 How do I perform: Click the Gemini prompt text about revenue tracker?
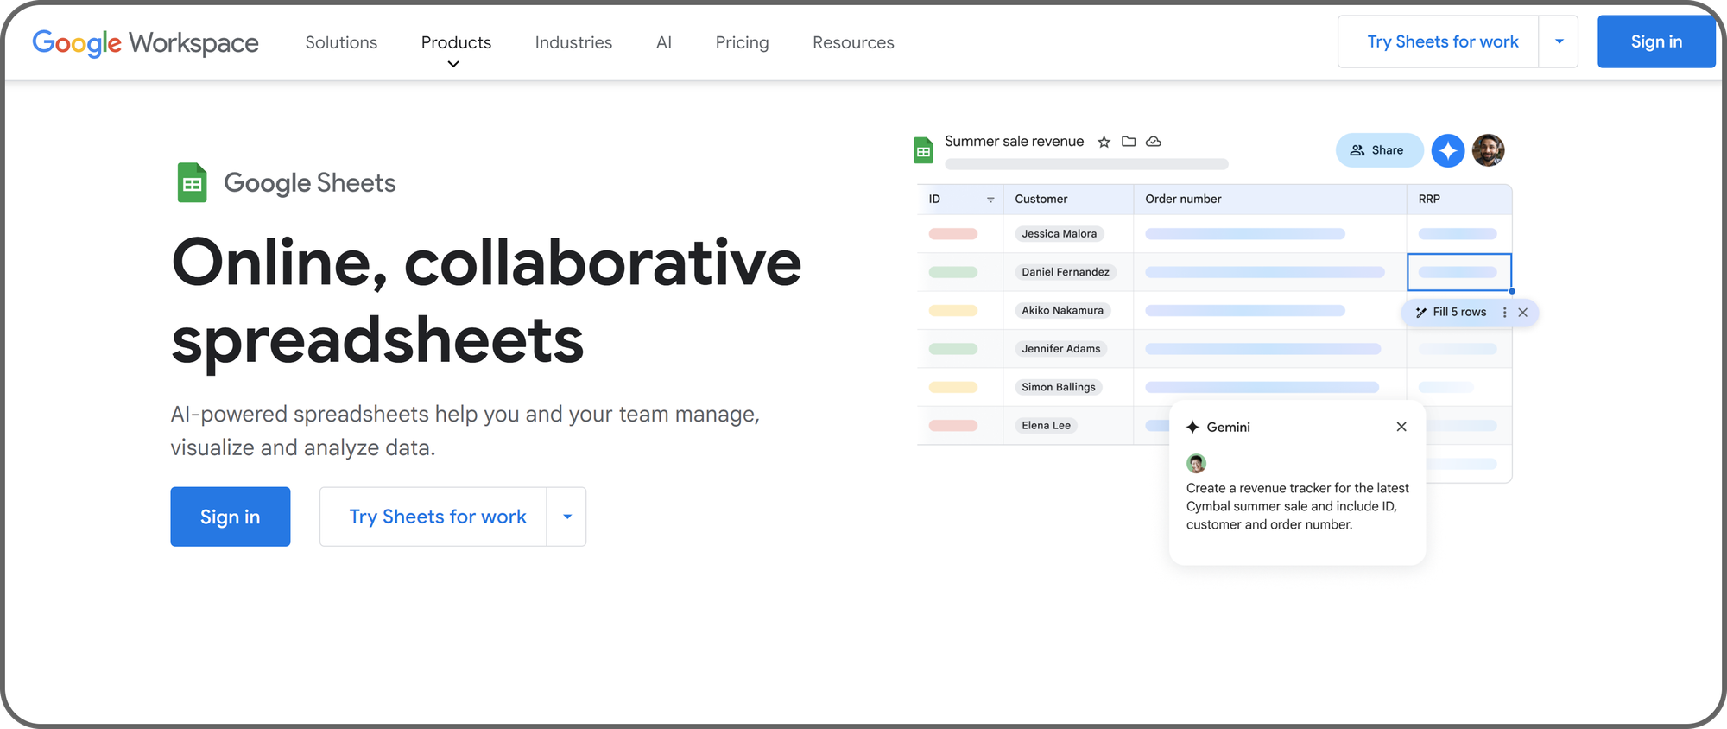click(x=1297, y=506)
